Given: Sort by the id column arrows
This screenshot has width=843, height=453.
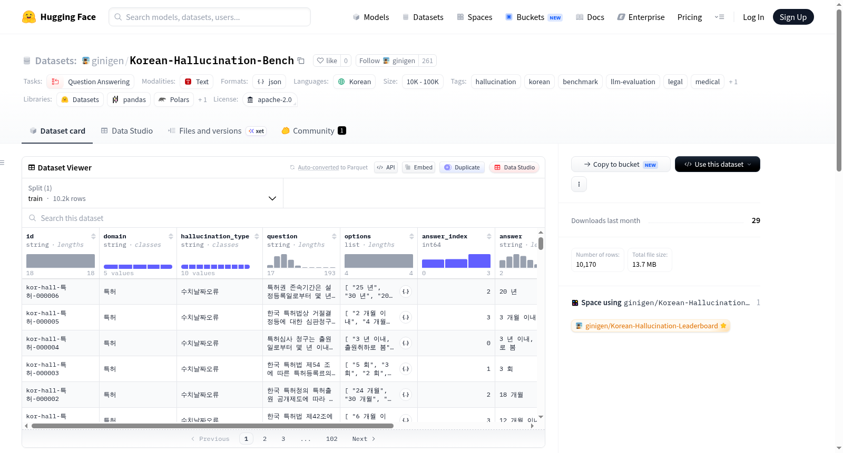Looking at the screenshot, I should (93, 236).
